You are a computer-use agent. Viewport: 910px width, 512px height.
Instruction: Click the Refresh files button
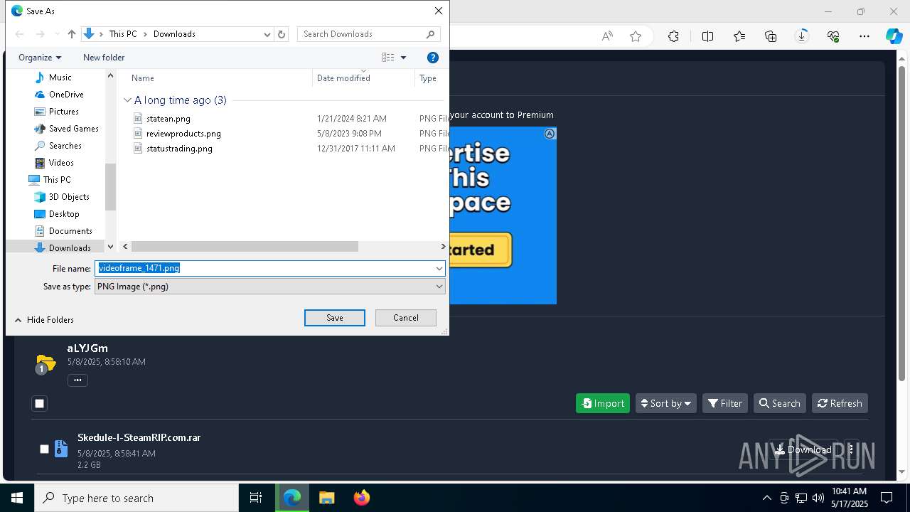[x=840, y=403]
